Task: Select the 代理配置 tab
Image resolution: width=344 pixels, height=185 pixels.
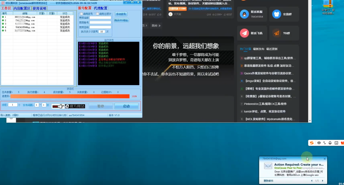Action: [x=100, y=8]
